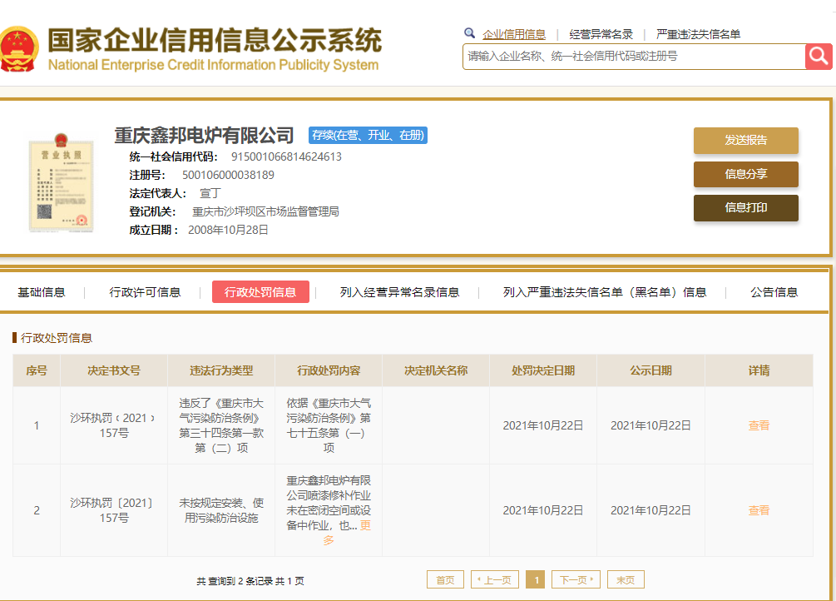
Task: Click the 公示日期 column header
Action: coord(651,370)
